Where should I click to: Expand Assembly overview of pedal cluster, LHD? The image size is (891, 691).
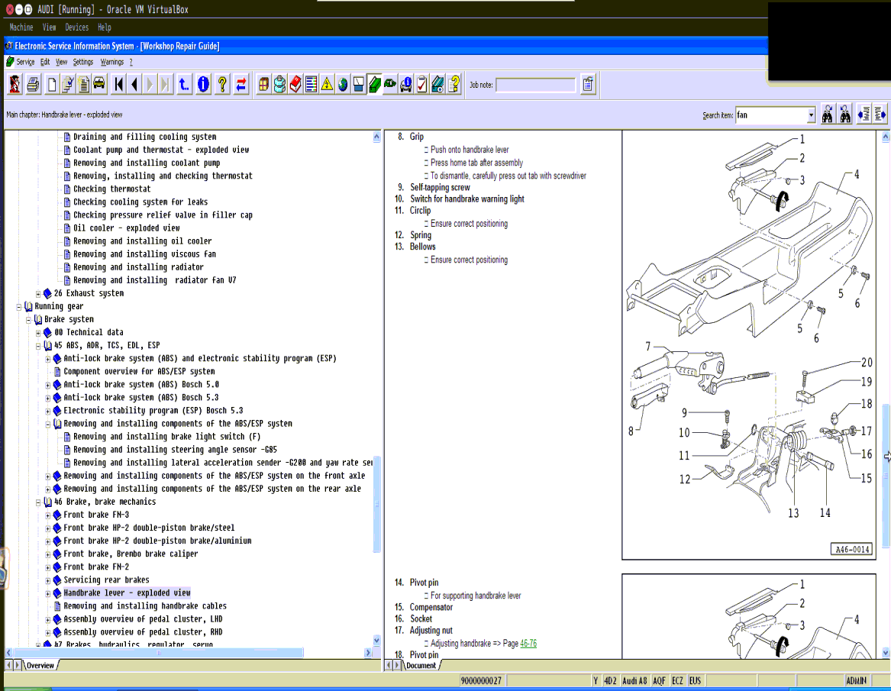tap(48, 620)
